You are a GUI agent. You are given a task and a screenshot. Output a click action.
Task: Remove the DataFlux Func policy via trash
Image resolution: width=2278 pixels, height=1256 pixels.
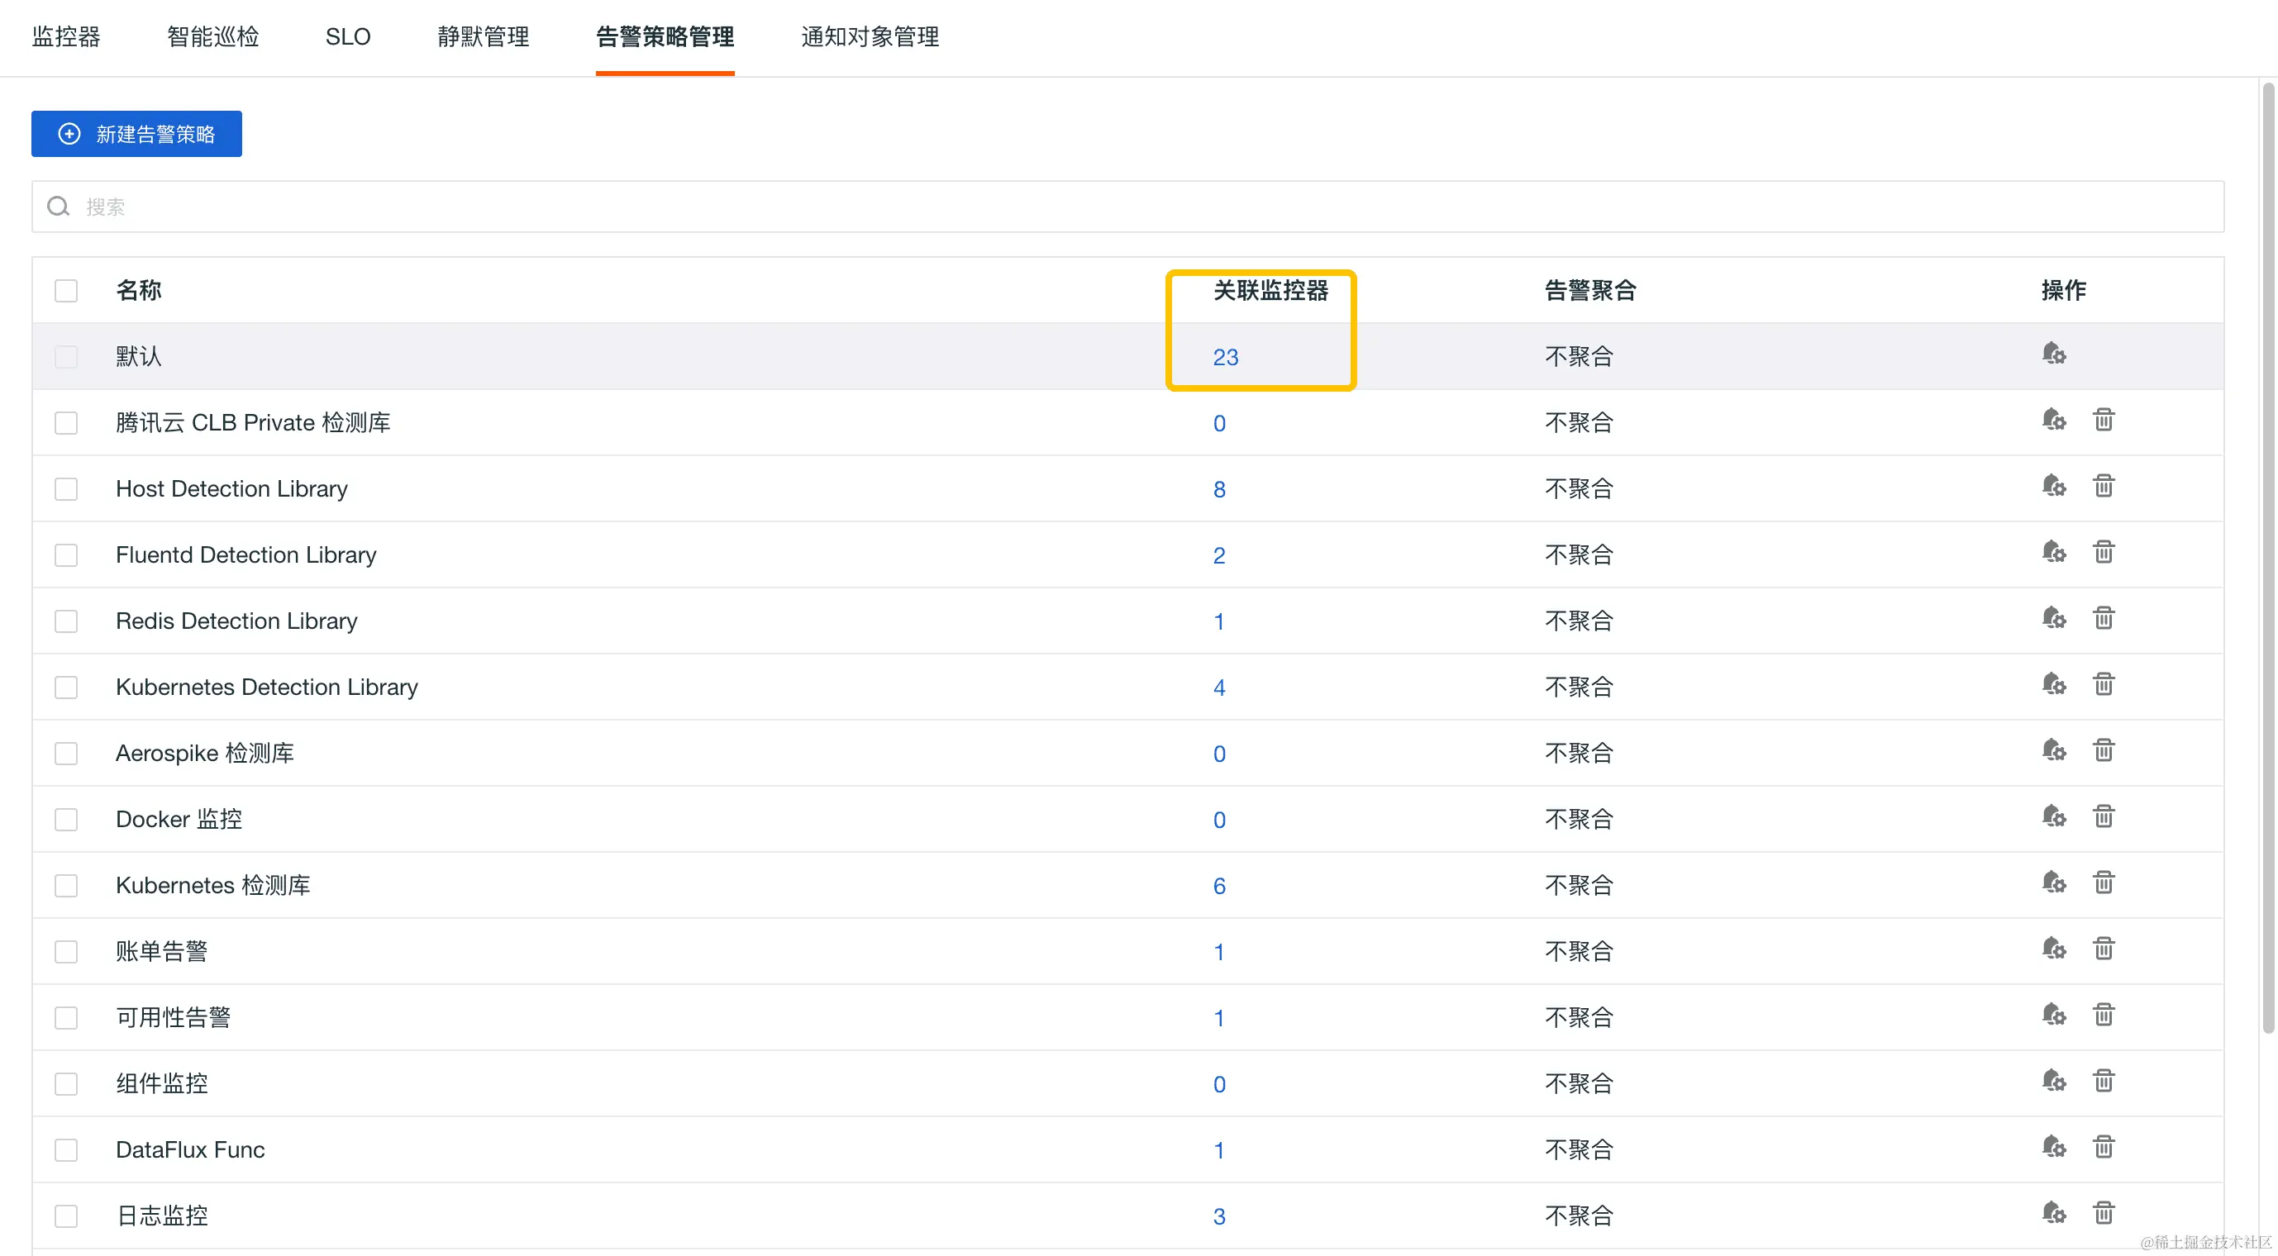[2103, 1147]
